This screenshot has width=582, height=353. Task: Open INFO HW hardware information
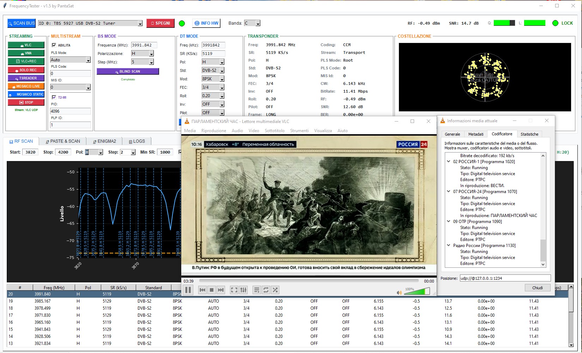tap(206, 23)
